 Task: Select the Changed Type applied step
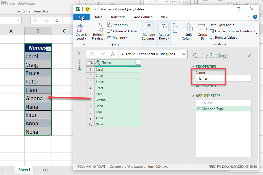[x=223, y=109]
